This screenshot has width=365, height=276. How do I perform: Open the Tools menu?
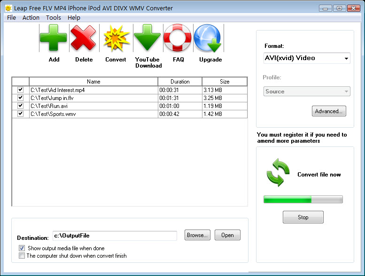[53, 17]
